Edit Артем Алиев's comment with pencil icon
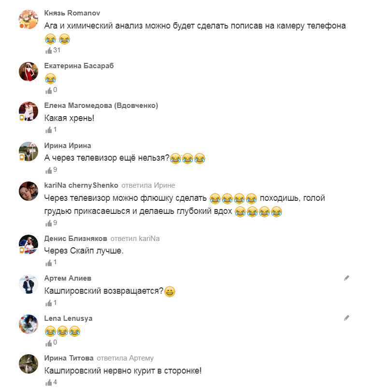The width and height of the screenshot is (368, 390). pyautogui.click(x=346, y=278)
